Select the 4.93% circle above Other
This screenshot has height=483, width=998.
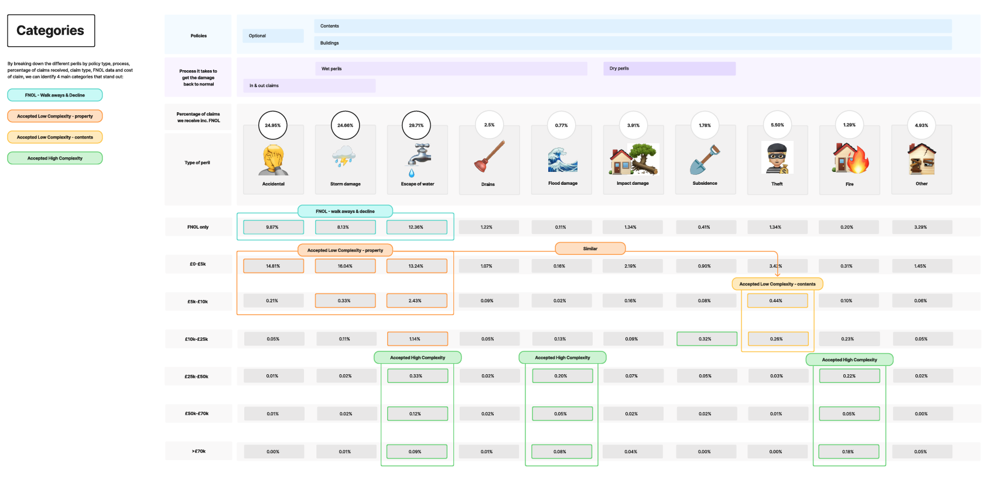(x=922, y=125)
